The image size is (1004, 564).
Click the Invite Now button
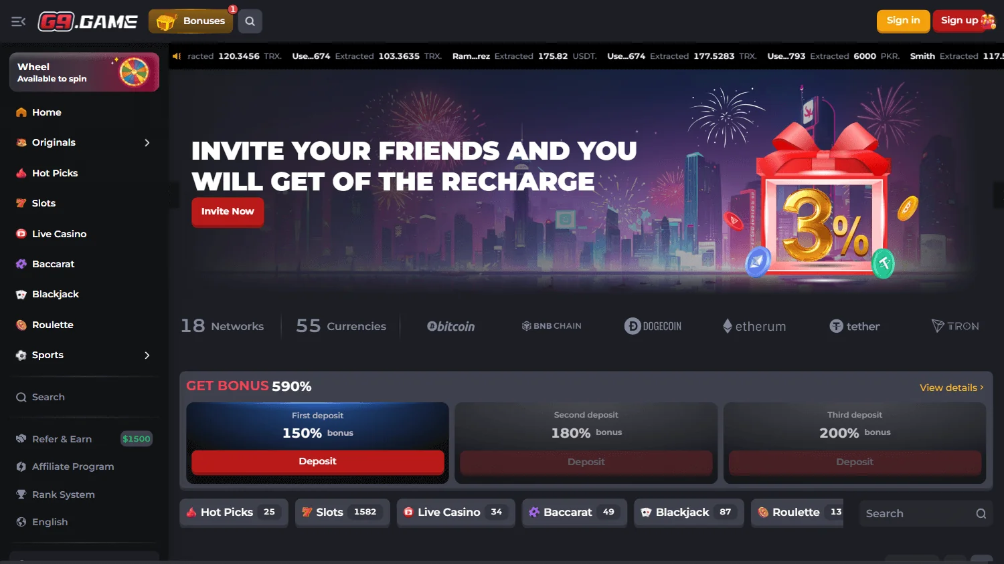point(228,212)
